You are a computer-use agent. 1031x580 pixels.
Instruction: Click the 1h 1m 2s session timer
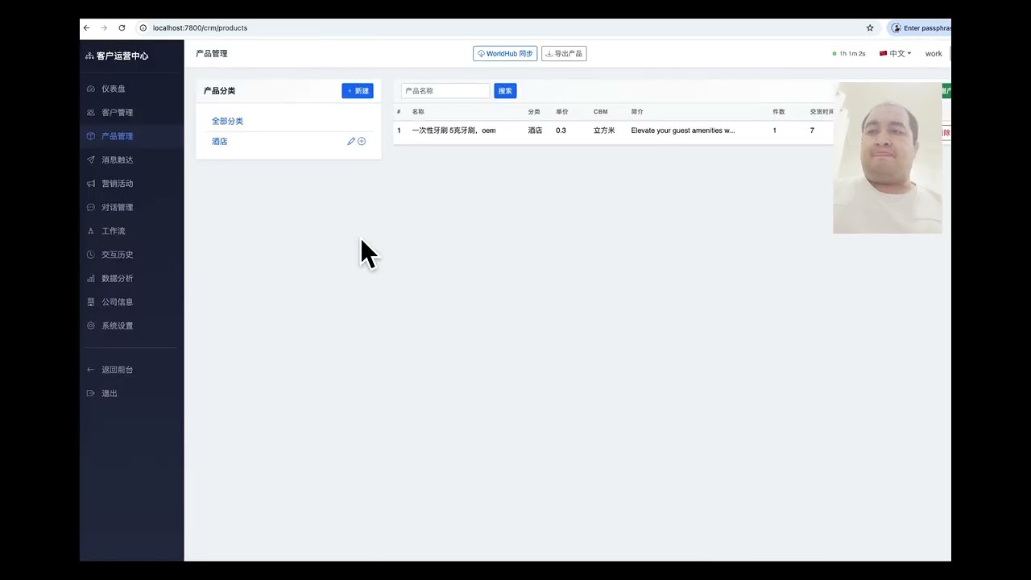[849, 54]
